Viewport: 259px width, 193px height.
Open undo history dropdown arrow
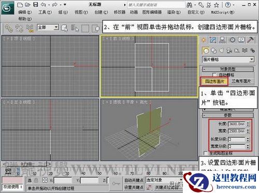tap(49, 5)
